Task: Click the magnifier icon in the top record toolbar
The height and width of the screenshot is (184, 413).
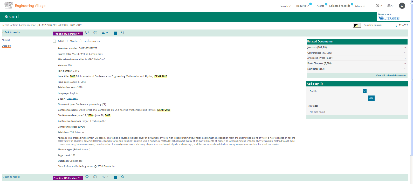Action: [123, 33]
